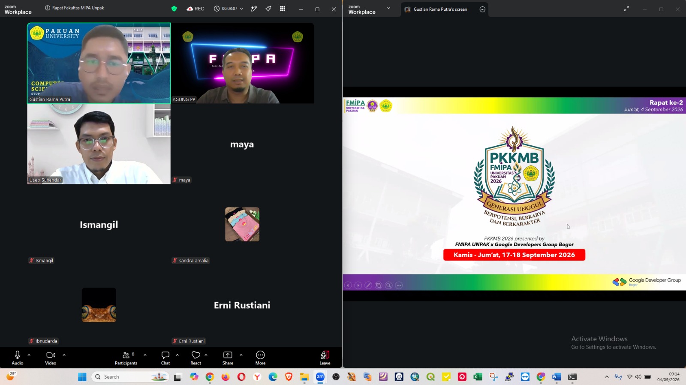This screenshot has height=385, width=686.
Task: Expand share options arrow beside Share
Action: [x=241, y=355]
